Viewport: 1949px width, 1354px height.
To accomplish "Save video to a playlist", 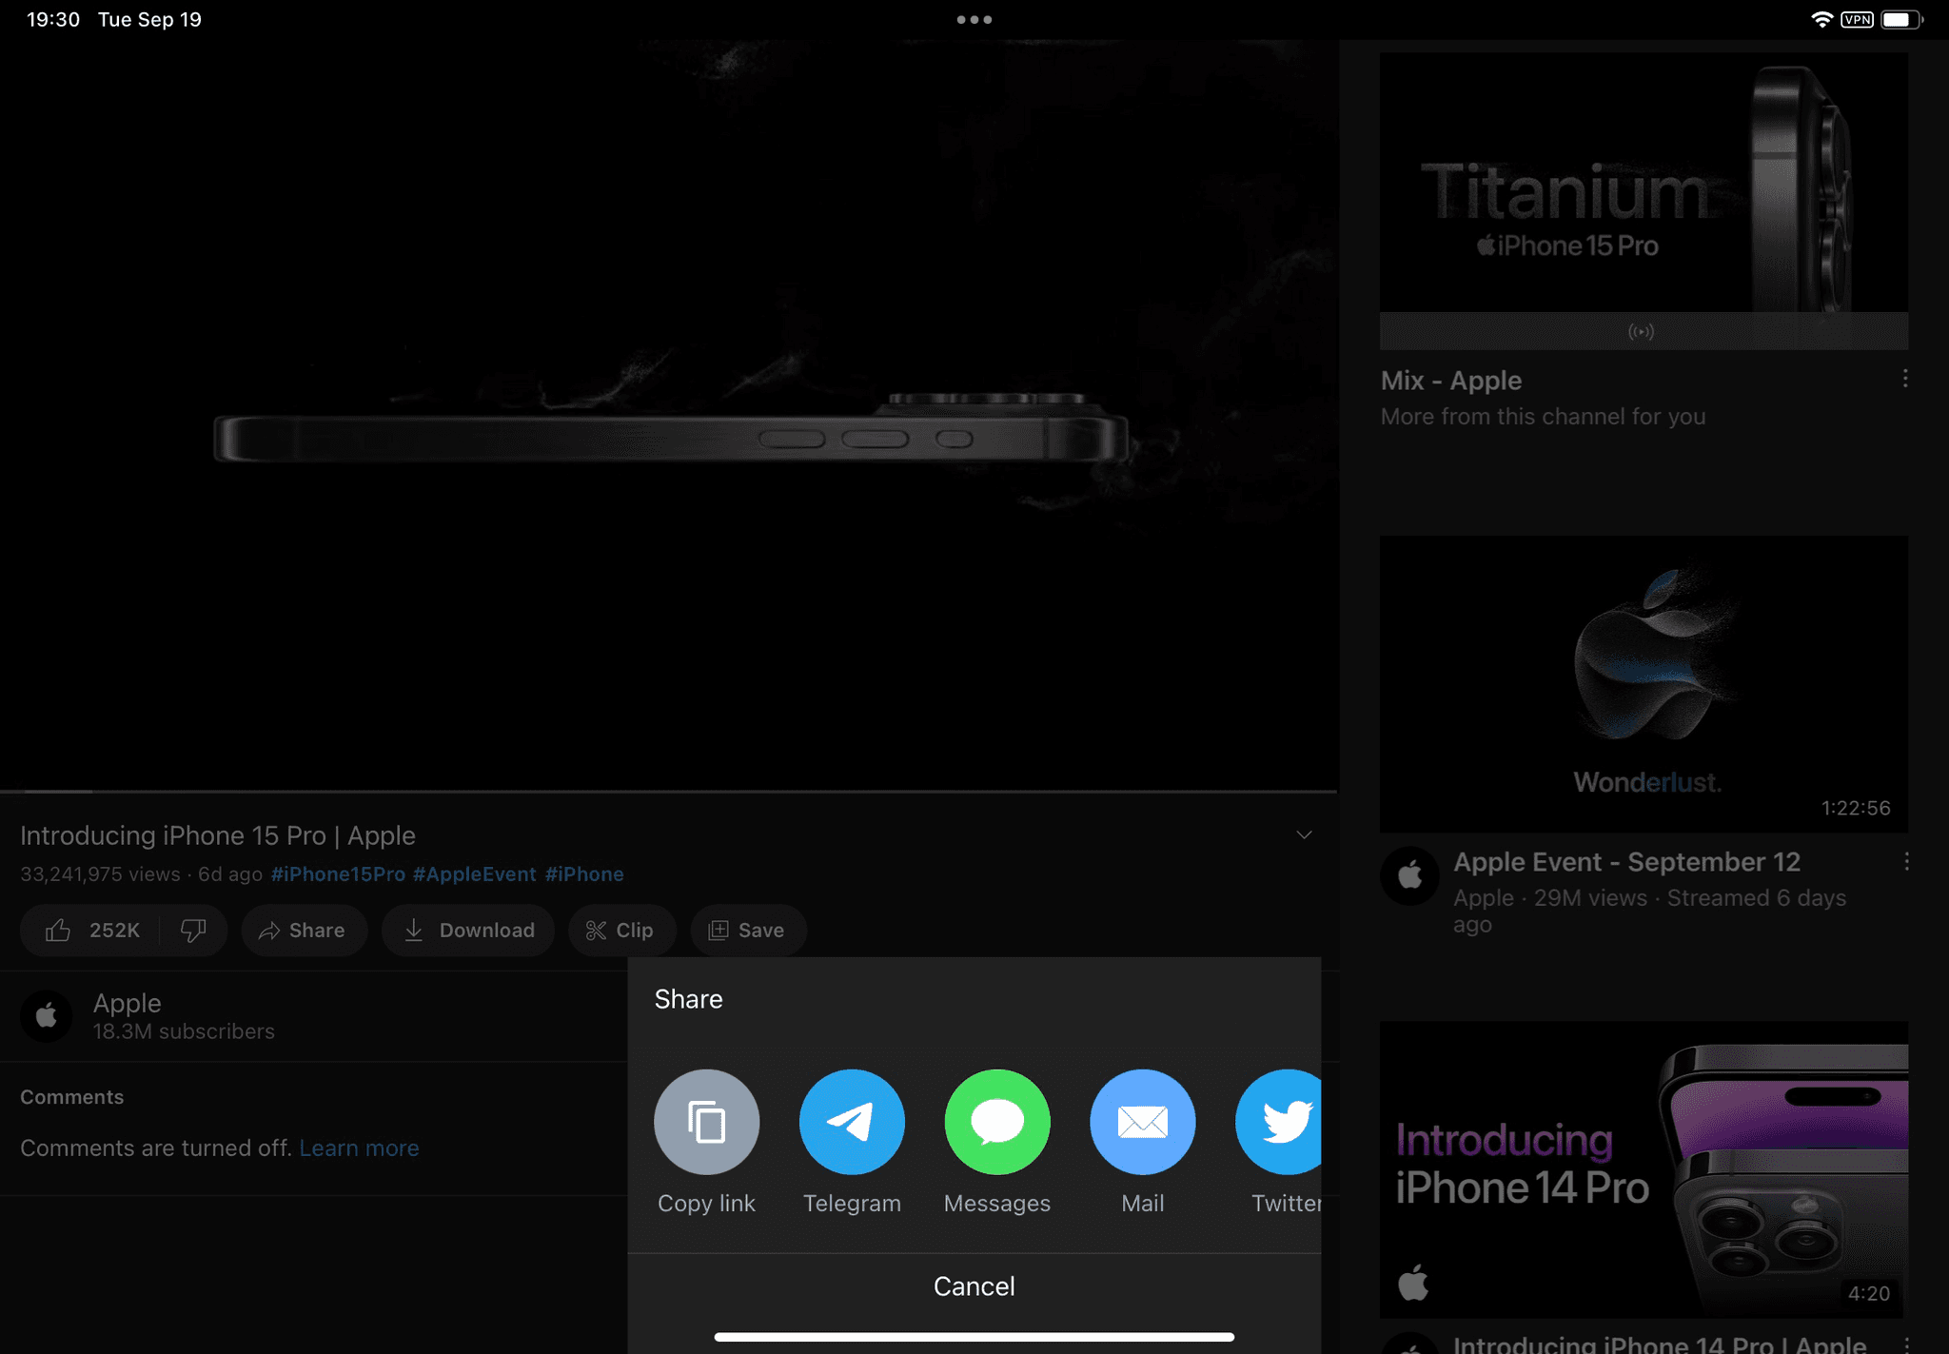I will point(748,930).
